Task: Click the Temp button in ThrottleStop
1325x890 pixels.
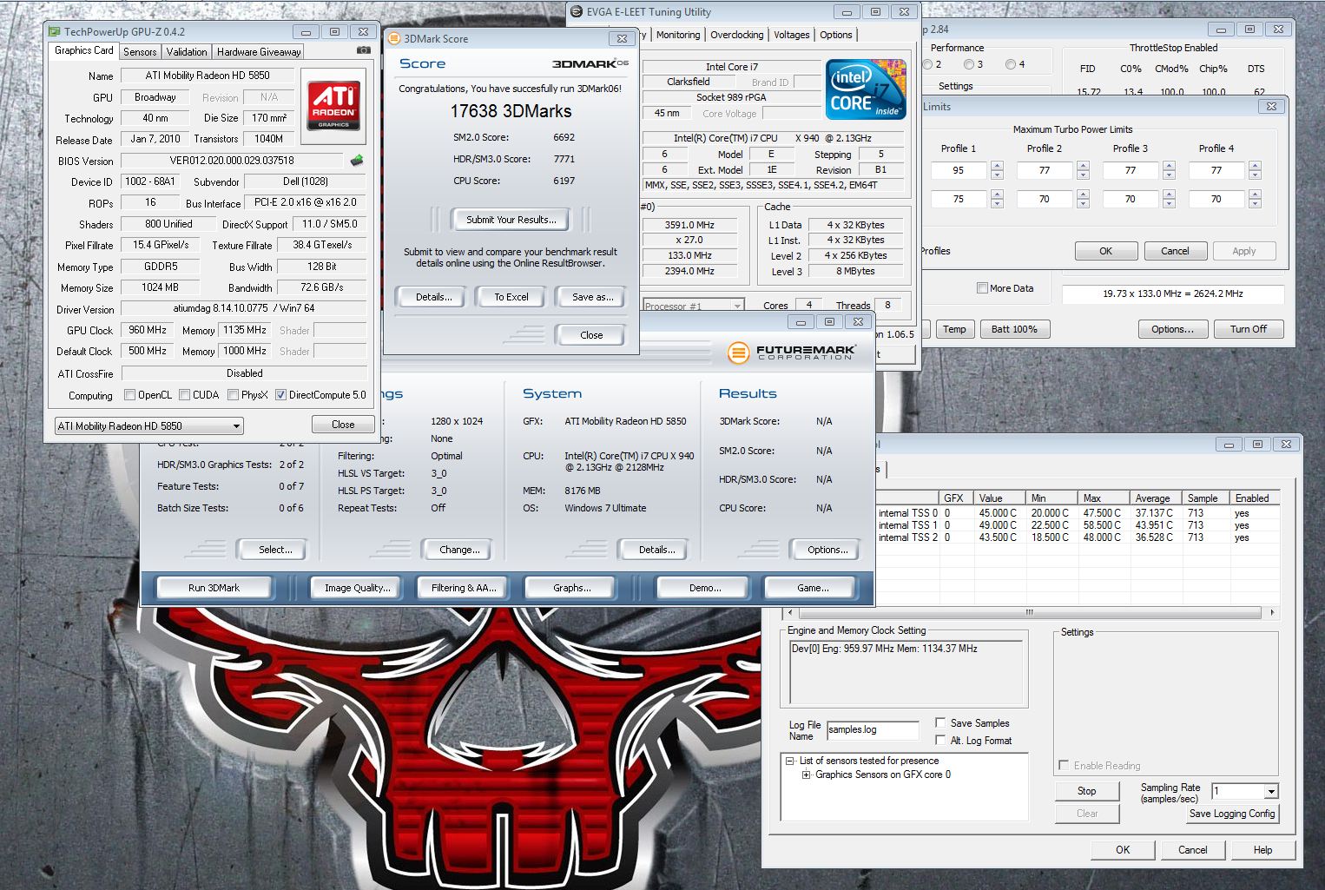Action: (x=954, y=329)
